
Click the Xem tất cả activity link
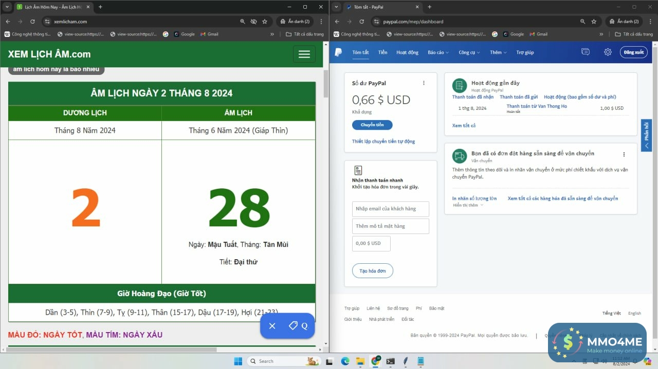click(464, 126)
